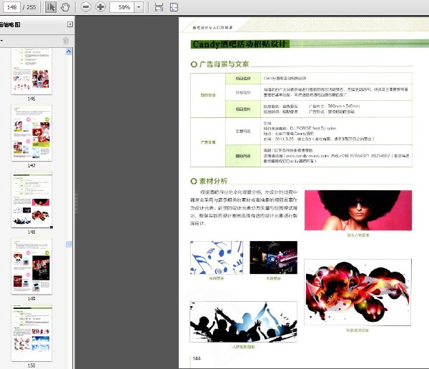The width and height of the screenshot is (429, 369).
Task: Click the 50% zoom level field
Action: pos(122,7)
